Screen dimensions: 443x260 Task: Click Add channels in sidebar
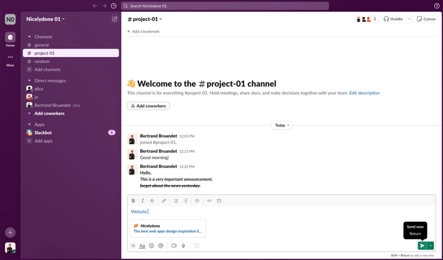coord(71,70)
